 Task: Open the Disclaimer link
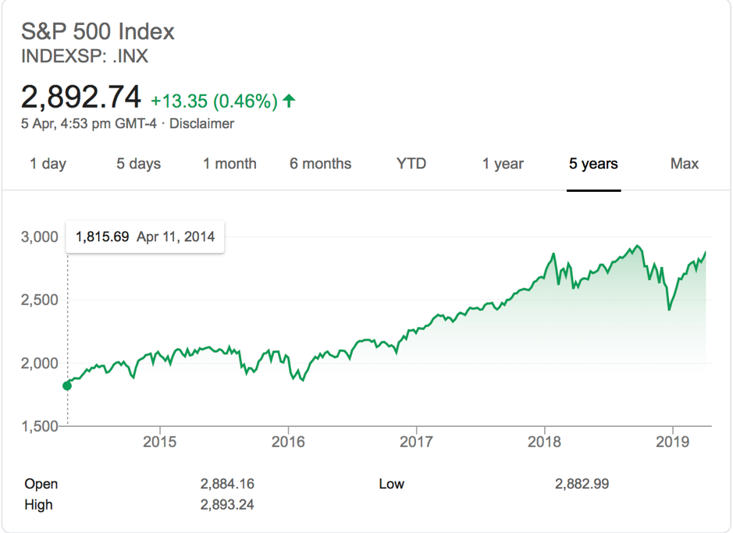[x=201, y=123]
